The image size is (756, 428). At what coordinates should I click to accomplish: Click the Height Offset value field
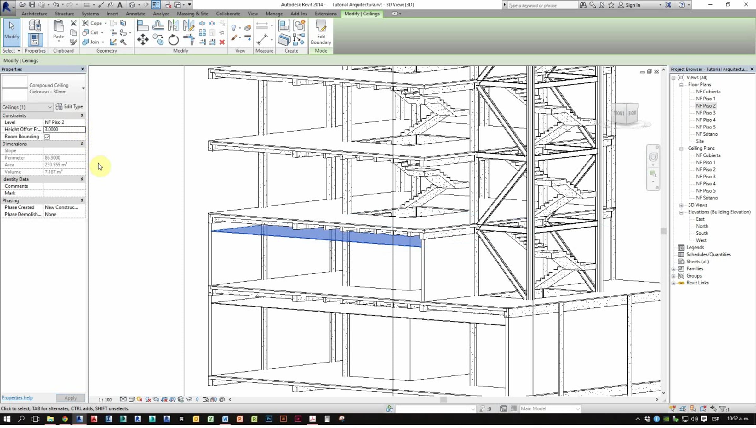64,129
